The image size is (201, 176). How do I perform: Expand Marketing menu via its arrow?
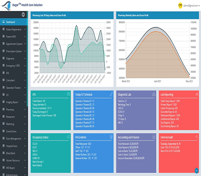pos(25,124)
